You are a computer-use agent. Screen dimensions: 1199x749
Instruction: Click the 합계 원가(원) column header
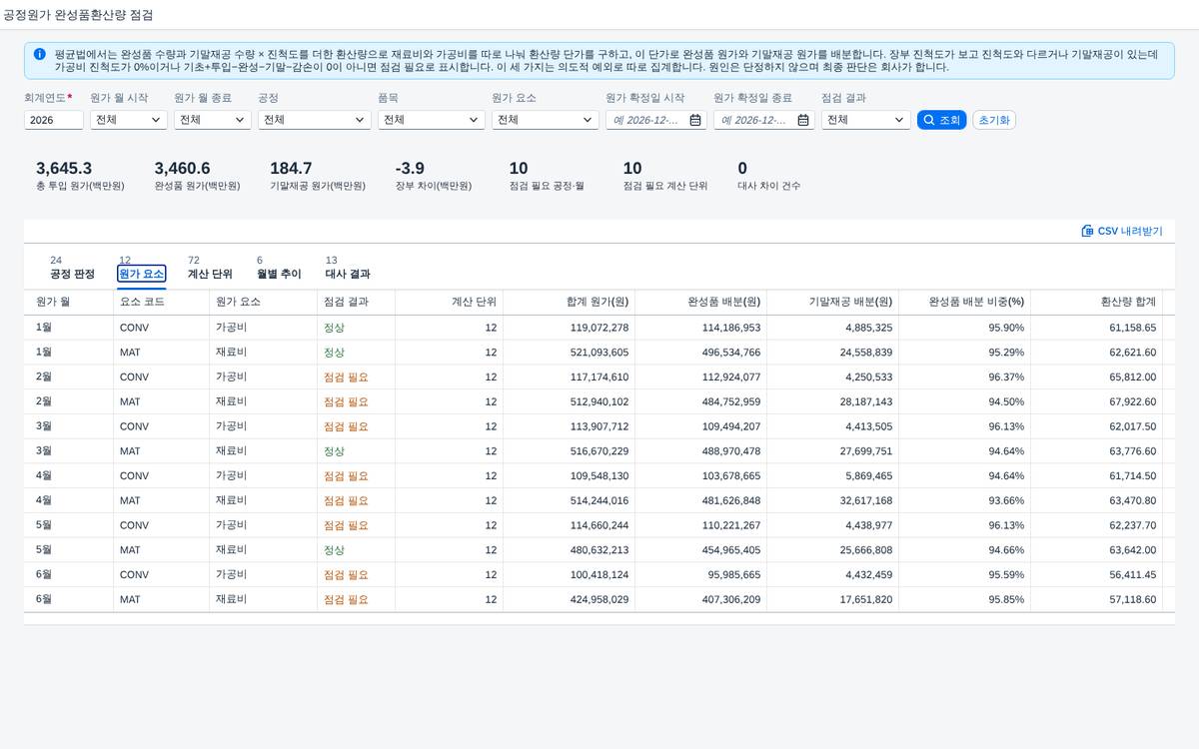pos(570,302)
